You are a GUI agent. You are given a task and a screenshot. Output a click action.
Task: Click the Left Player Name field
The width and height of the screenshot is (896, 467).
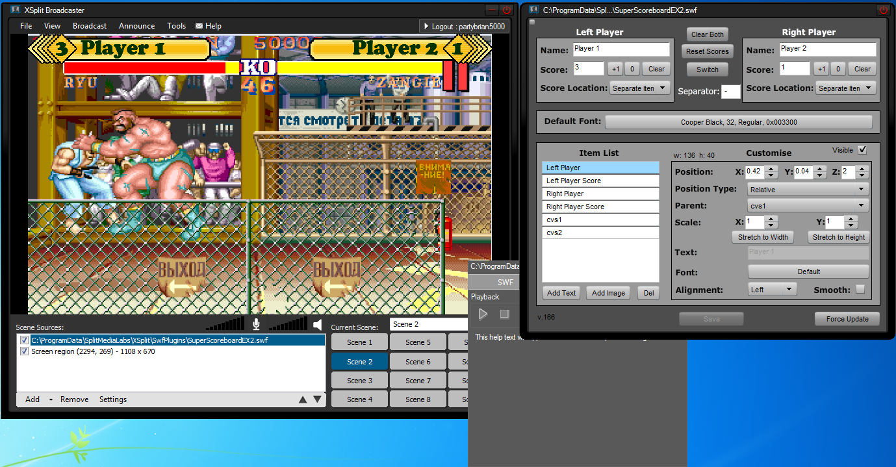click(621, 49)
